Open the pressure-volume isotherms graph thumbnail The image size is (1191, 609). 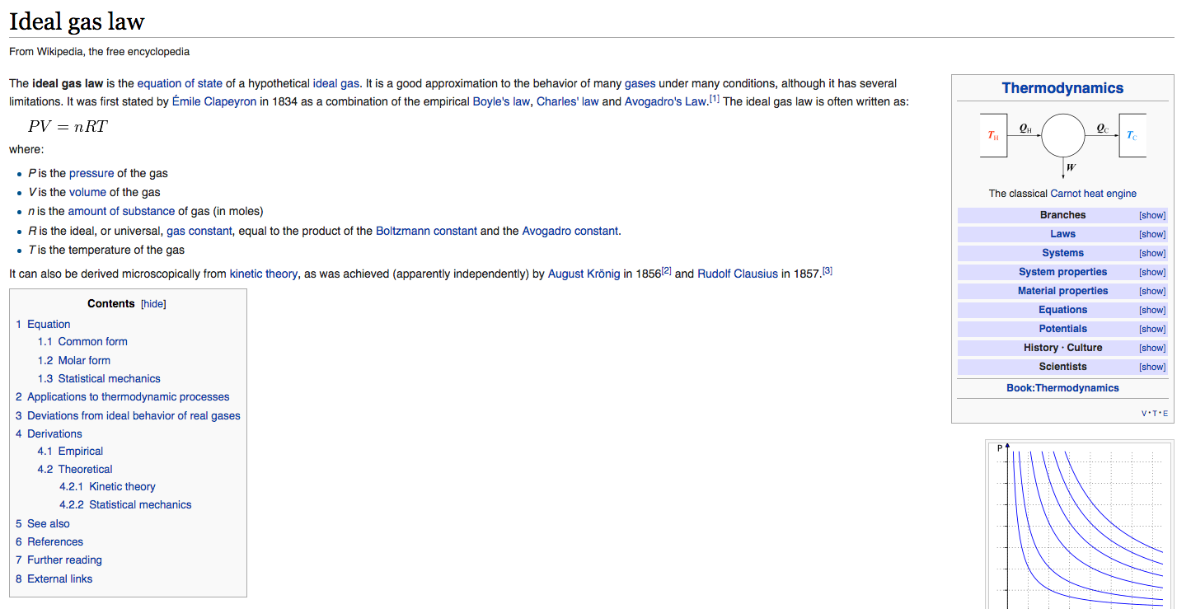pyautogui.click(x=1079, y=527)
